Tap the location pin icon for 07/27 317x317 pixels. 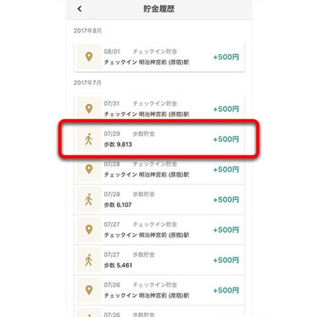pos(88,230)
